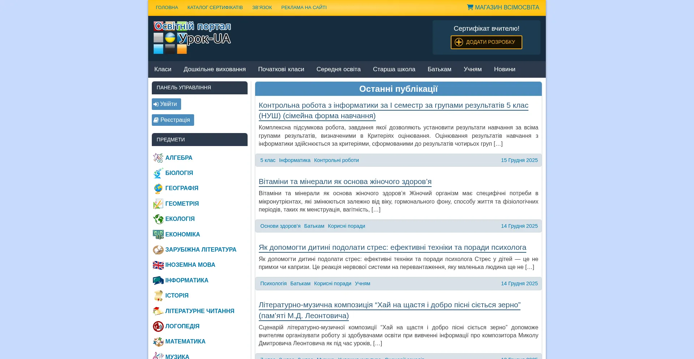This screenshot has width=694, height=359.
Task: Open article about вітаміни та мінерали
Action: (x=345, y=181)
